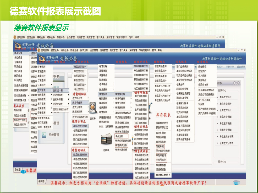
Task: Choose 利润表 menu entry
Action: pyautogui.click(x=201, y=104)
